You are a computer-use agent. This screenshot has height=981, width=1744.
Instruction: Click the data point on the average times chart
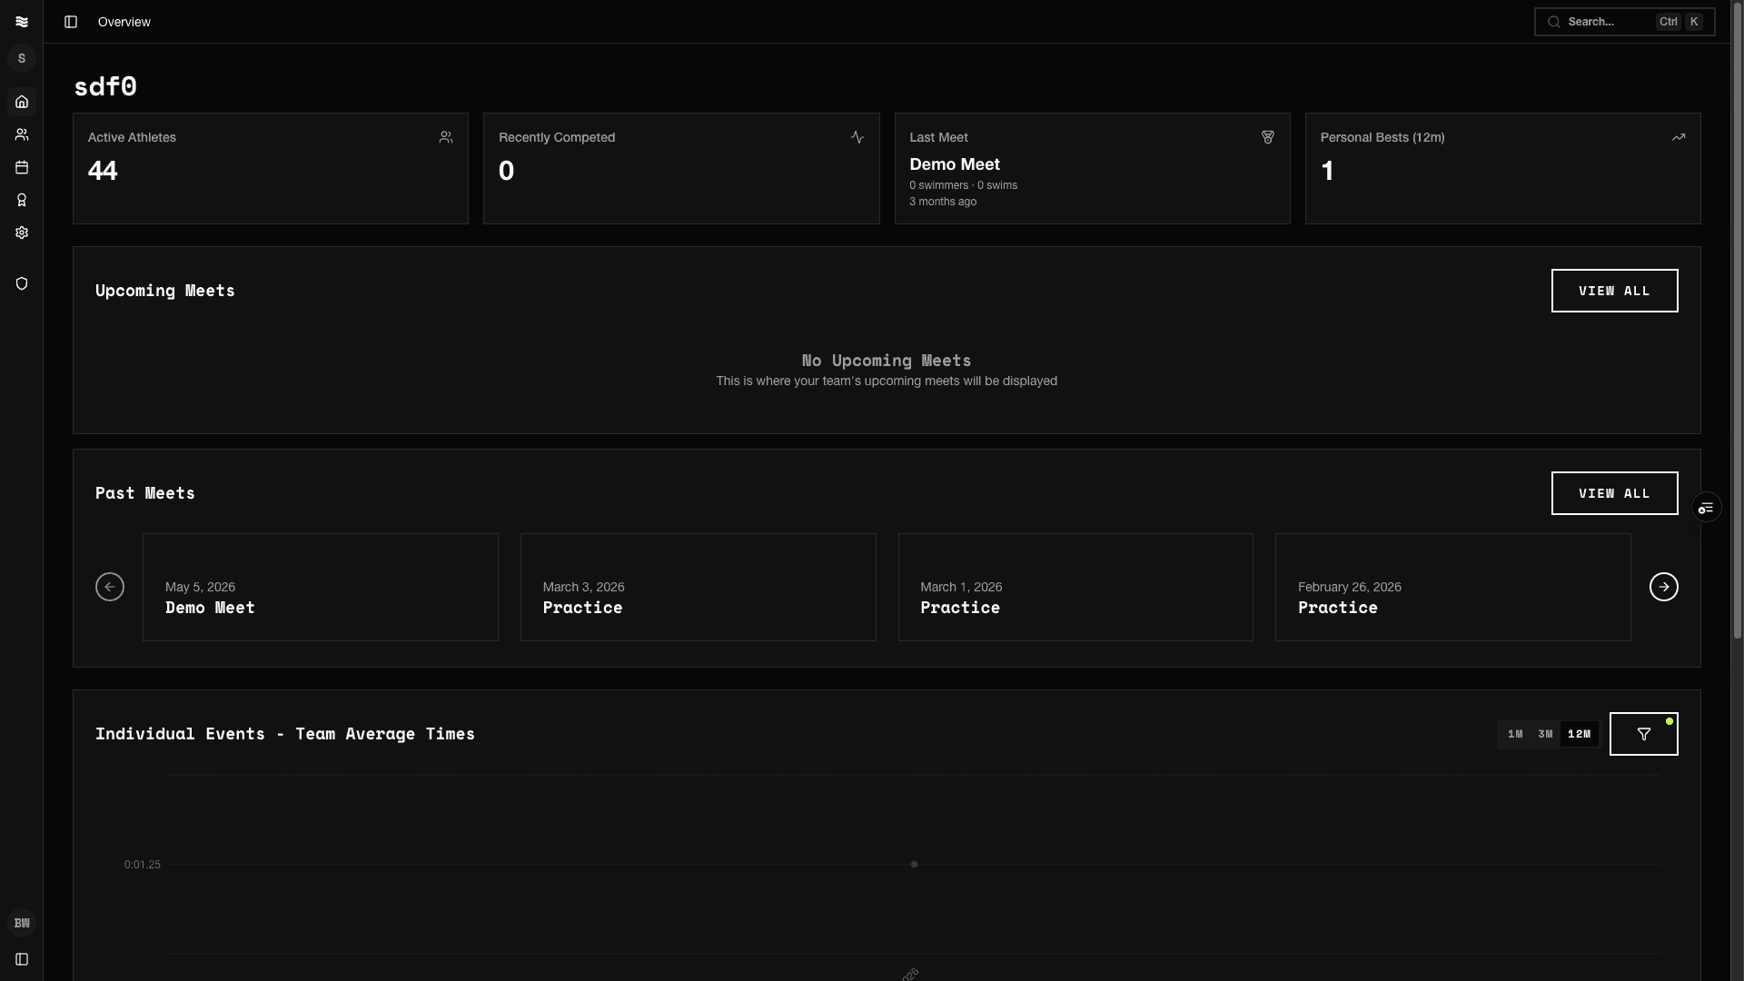point(914,865)
